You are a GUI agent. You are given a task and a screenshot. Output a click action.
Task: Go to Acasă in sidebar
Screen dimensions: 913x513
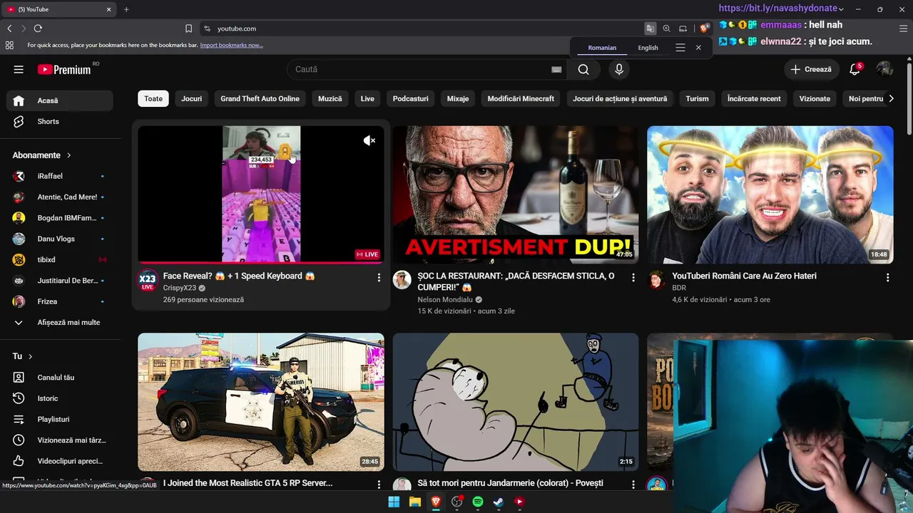59,100
